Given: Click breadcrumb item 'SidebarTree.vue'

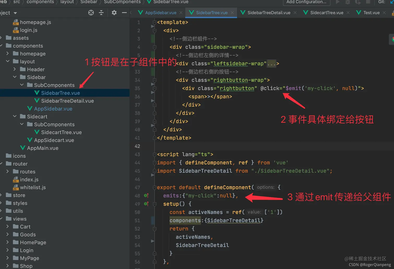Looking at the screenshot, I should [x=171, y=2].
